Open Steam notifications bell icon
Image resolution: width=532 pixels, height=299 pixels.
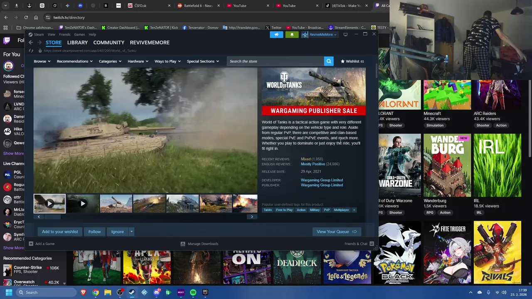pos(292,34)
